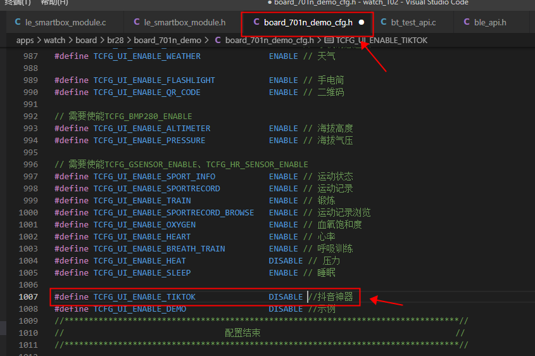Expand chevron after br28 breadcrumb

tap(129, 41)
